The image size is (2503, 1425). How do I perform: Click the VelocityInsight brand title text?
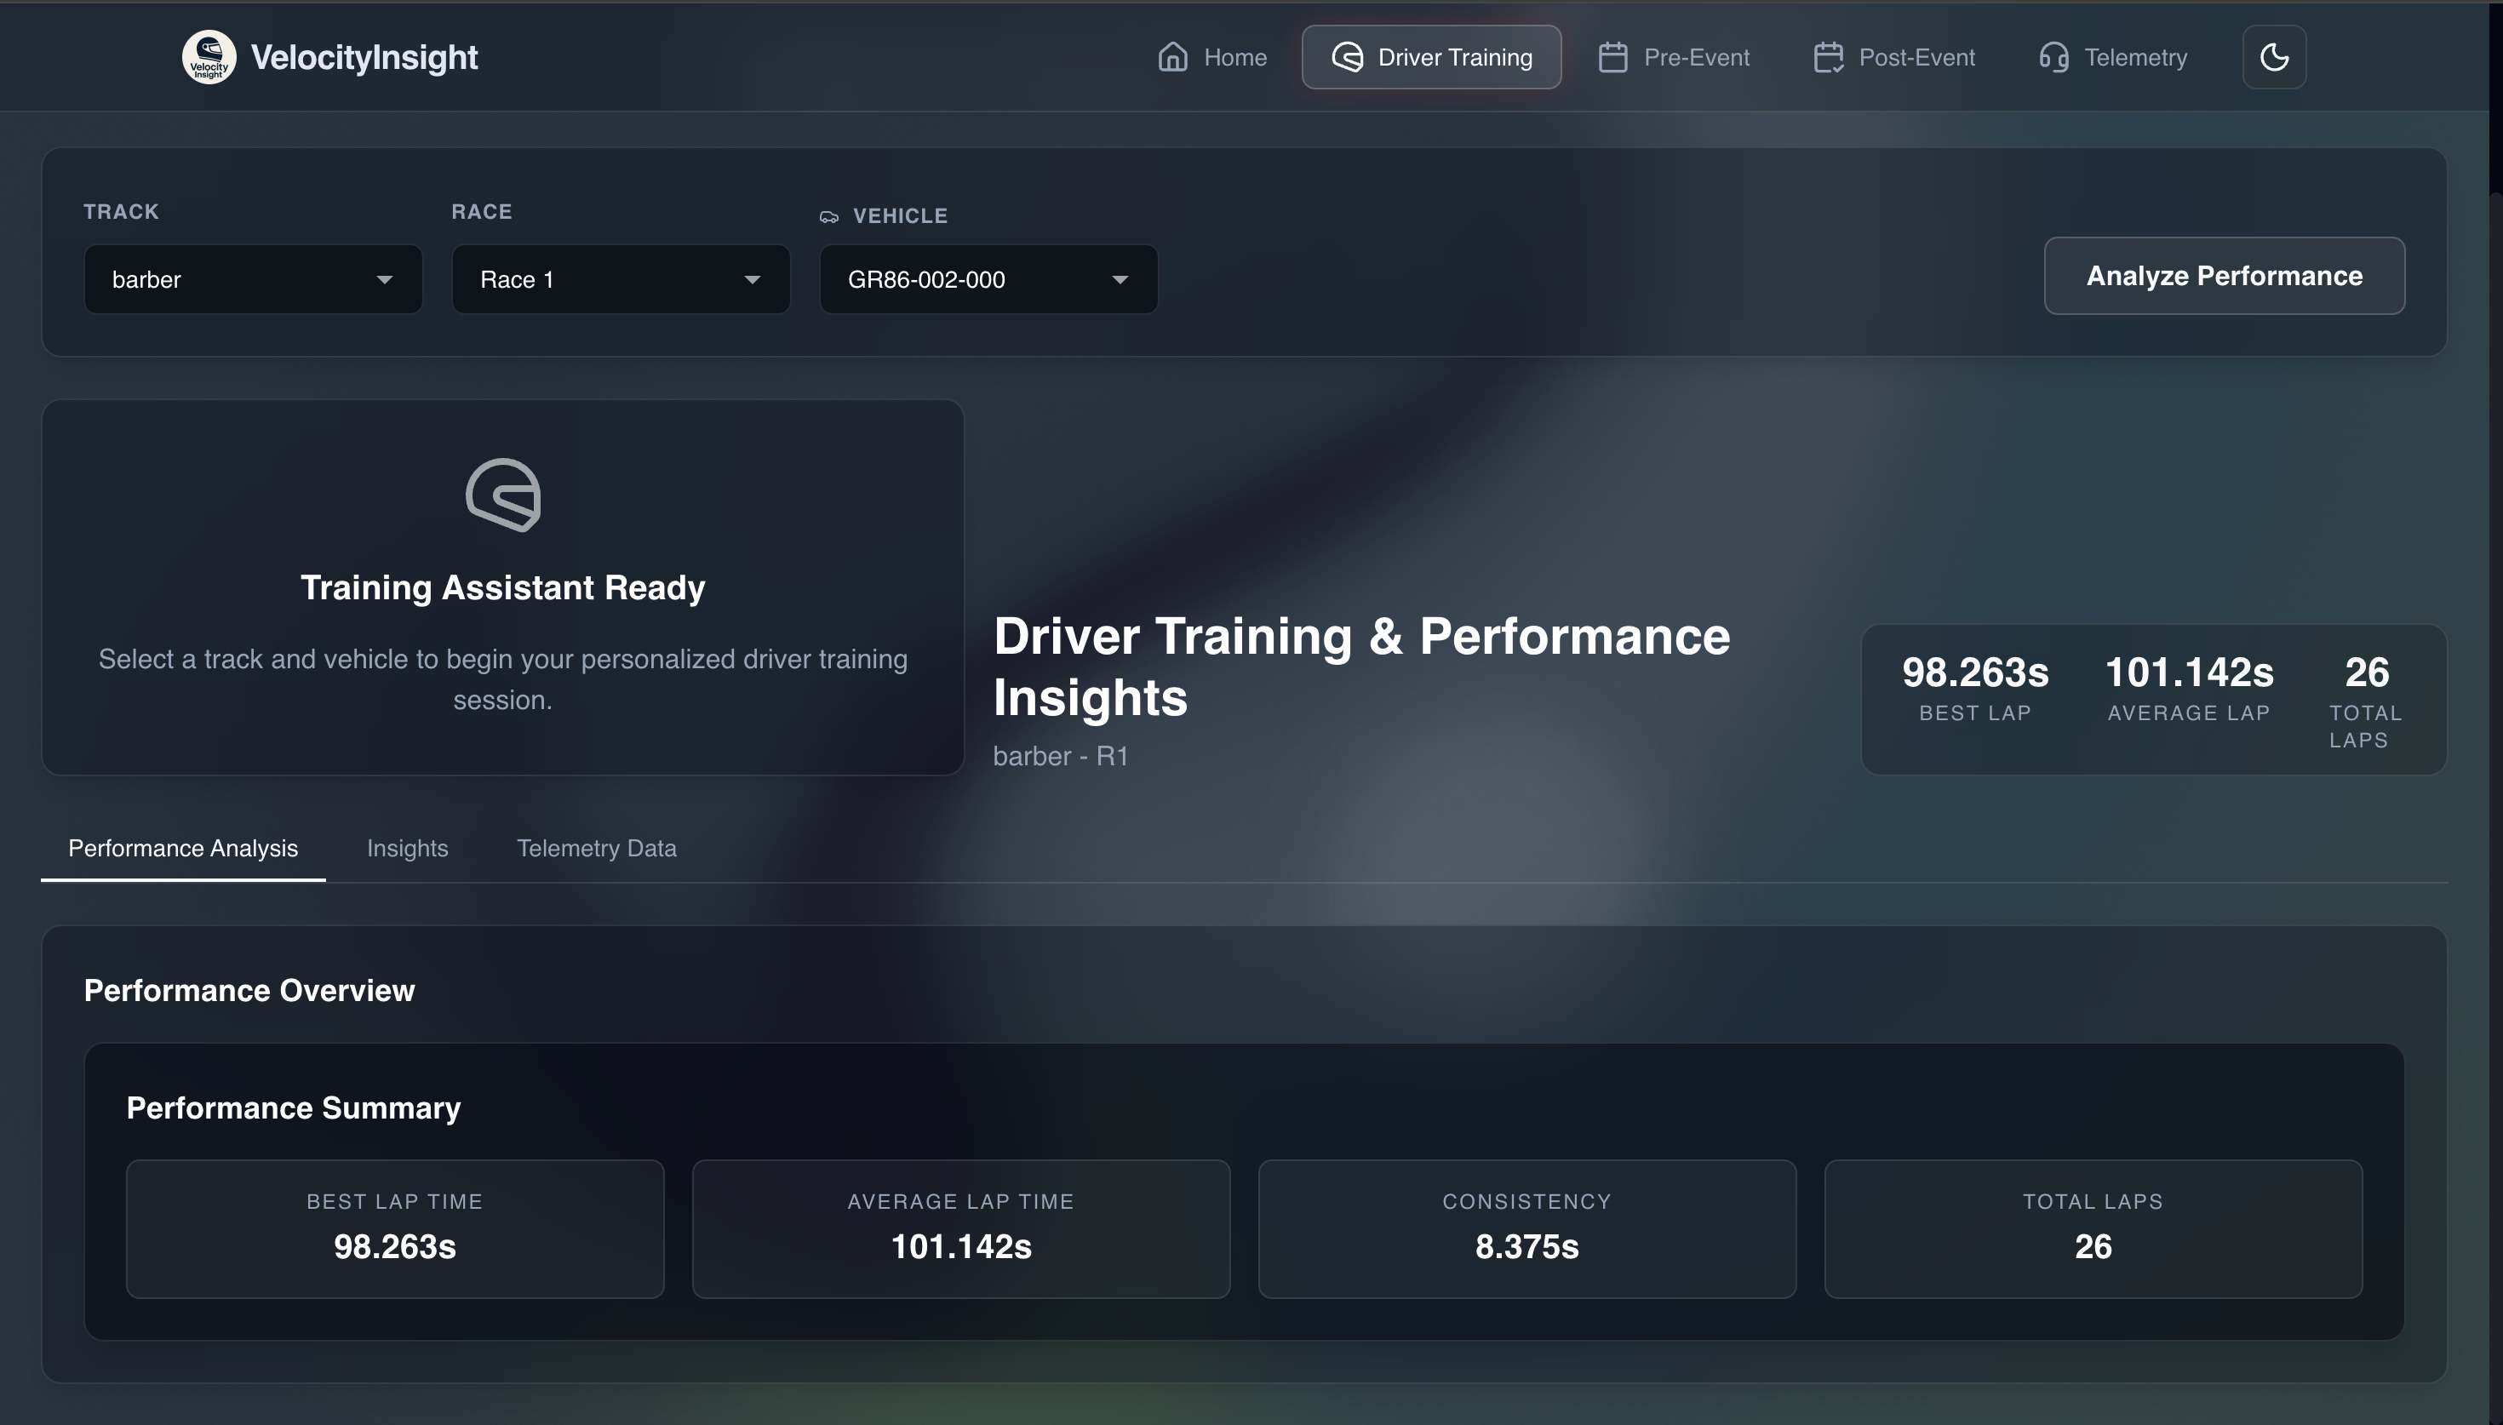pyautogui.click(x=364, y=57)
